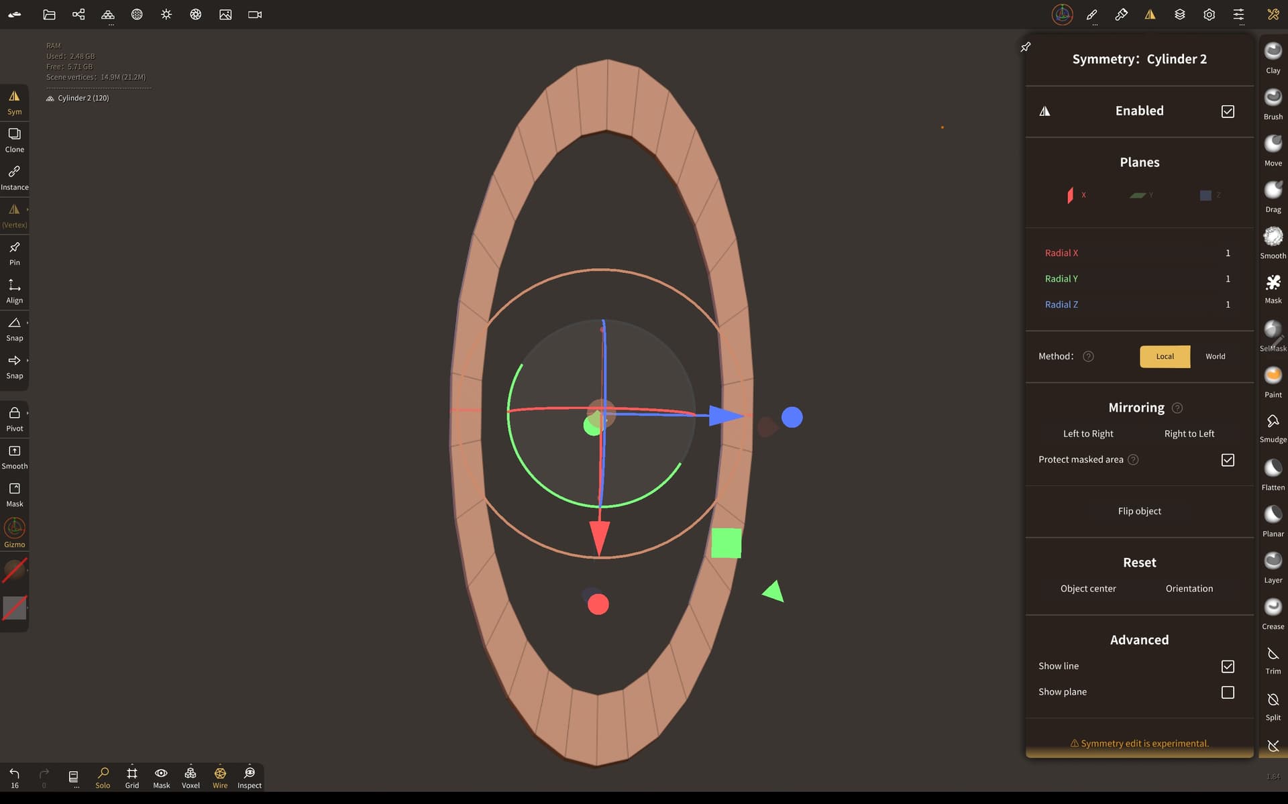Open the Layers stack menu in top bar
Image resolution: width=1288 pixels, height=804 pixels.
tap(1180, 14)
